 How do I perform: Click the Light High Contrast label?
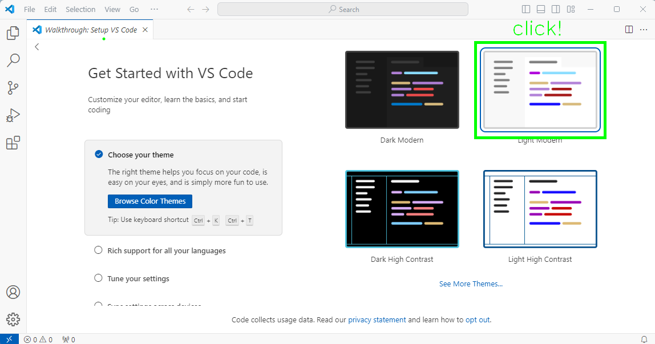pyautogui.click(x=540, y=259)
